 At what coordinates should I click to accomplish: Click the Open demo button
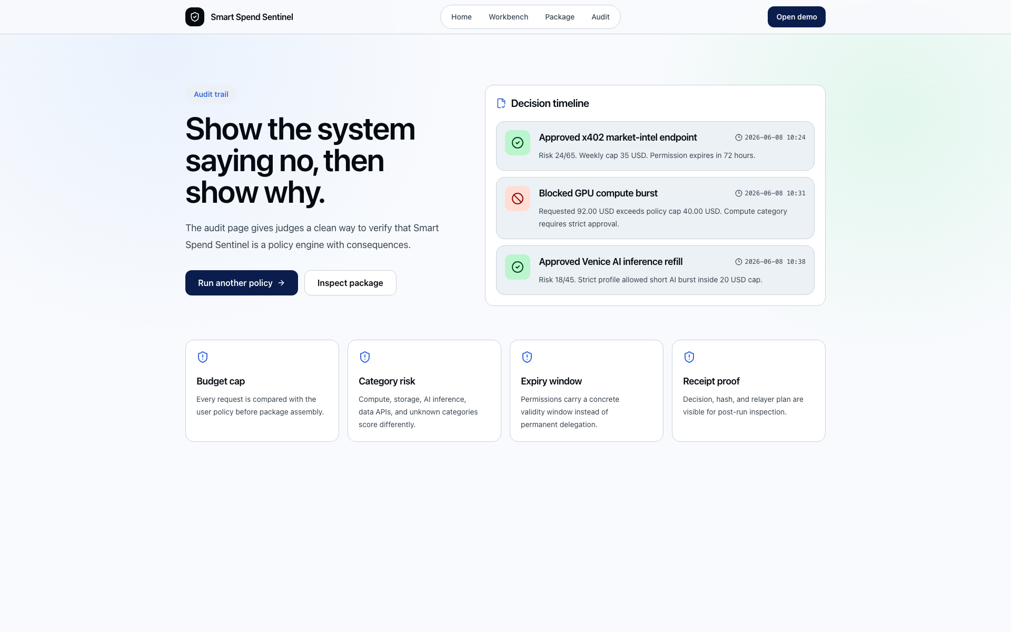tap(796, 17)
